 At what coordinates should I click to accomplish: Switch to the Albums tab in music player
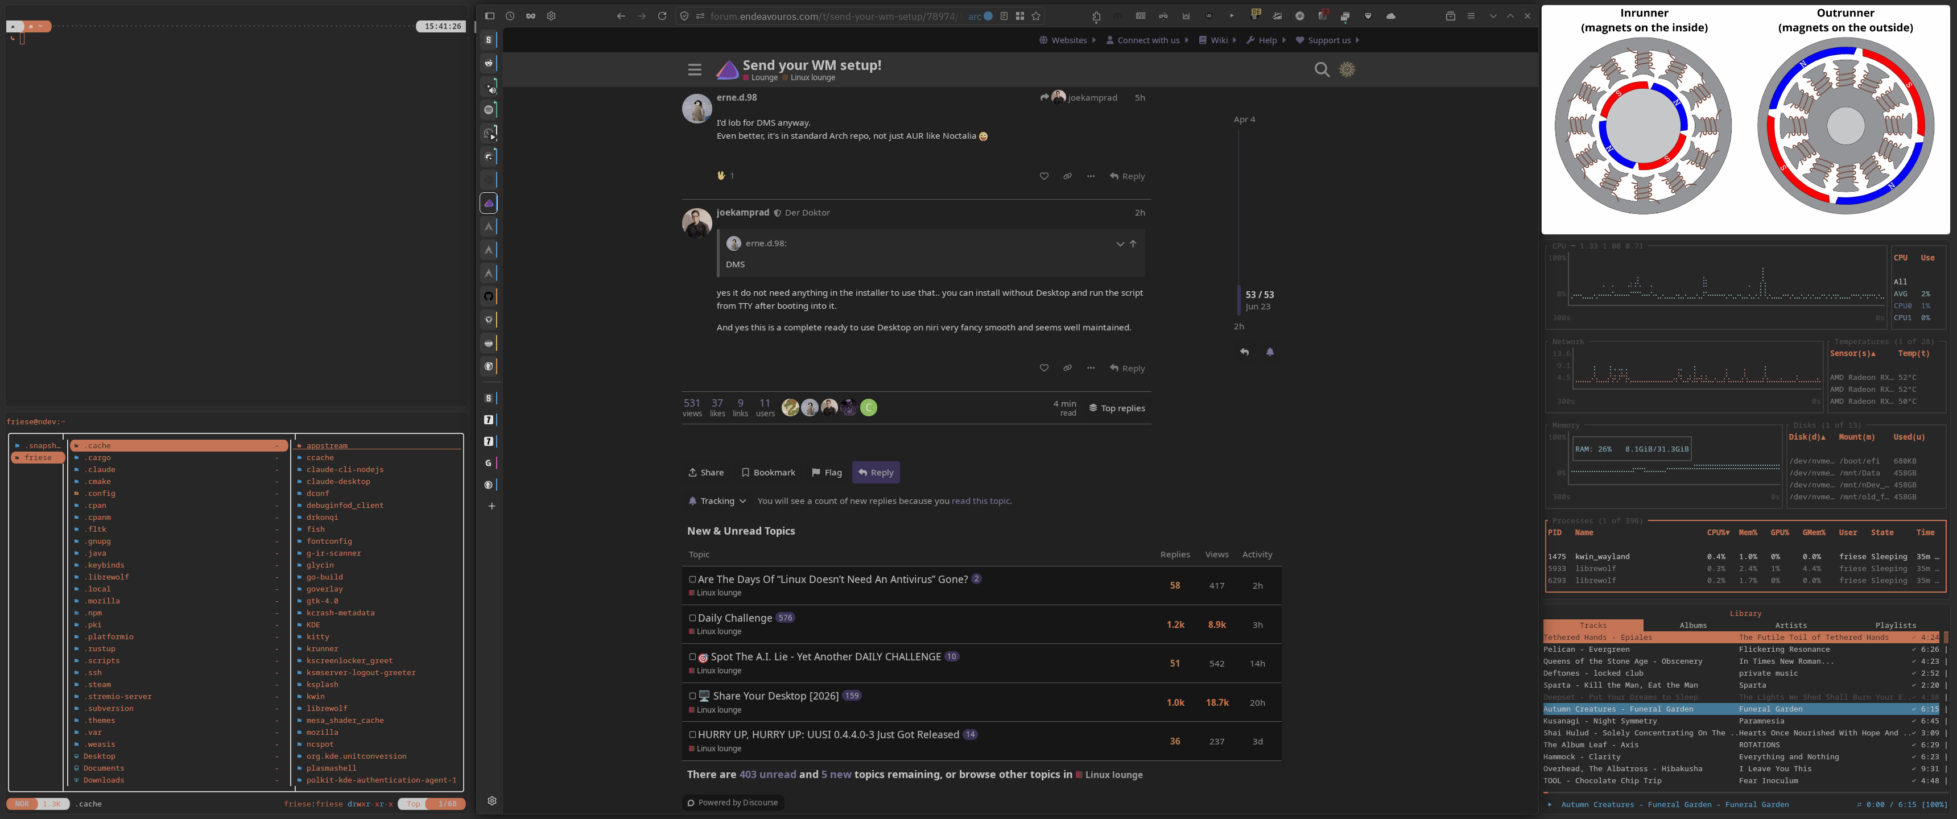click(1692, 625)
